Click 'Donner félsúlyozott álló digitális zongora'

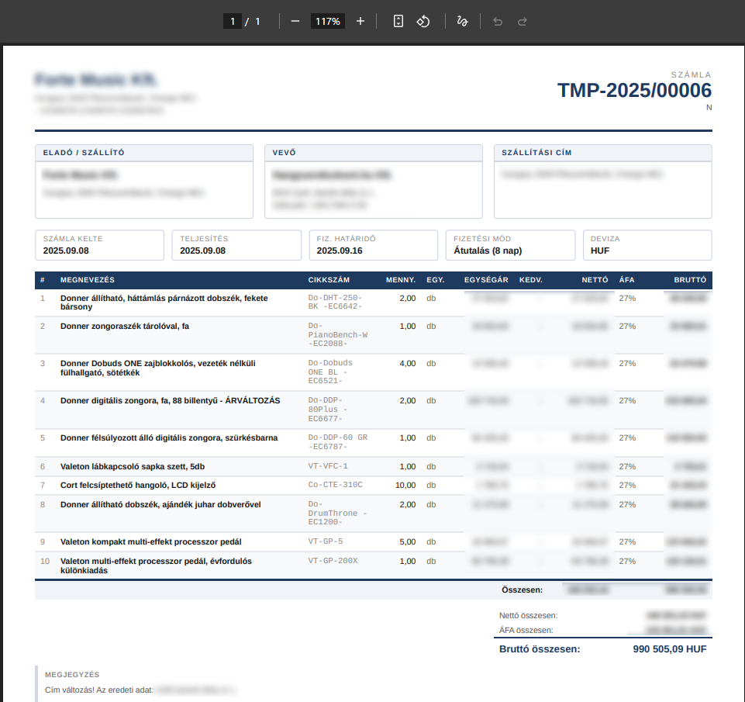(x=169, y=437)
